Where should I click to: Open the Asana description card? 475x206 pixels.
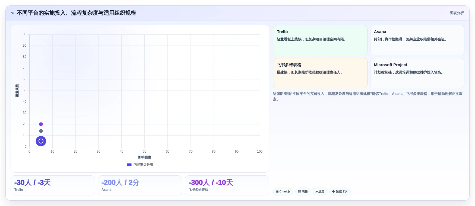(417, 40)
